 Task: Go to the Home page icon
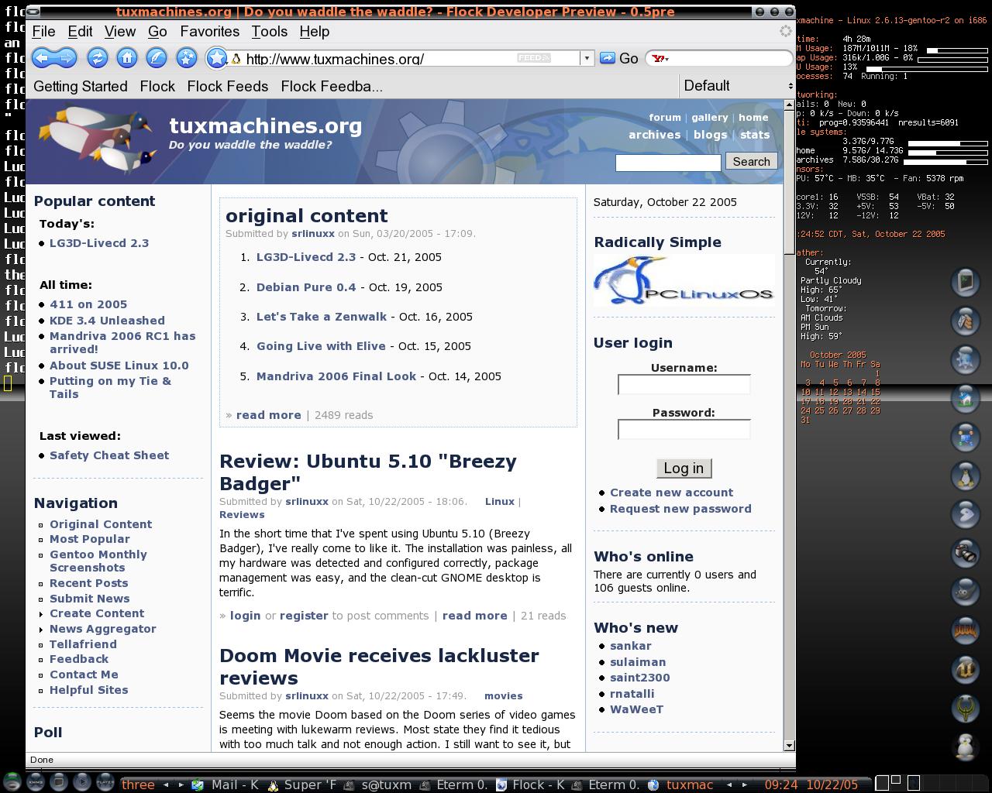coord(127,58)
